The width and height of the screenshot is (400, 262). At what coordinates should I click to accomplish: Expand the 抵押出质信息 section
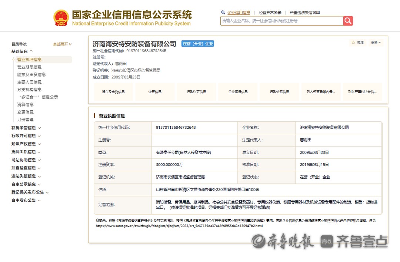(26, 152)
